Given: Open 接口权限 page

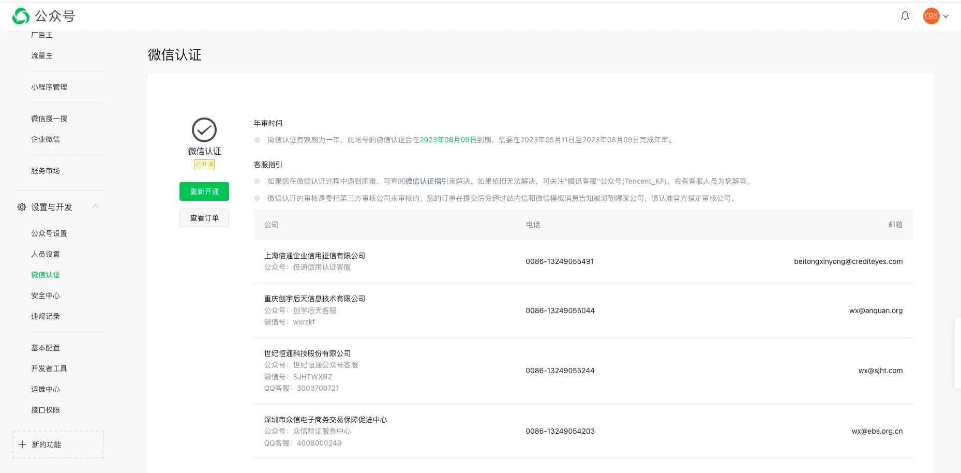Looking at the screenshot, I should coord(46,410).
